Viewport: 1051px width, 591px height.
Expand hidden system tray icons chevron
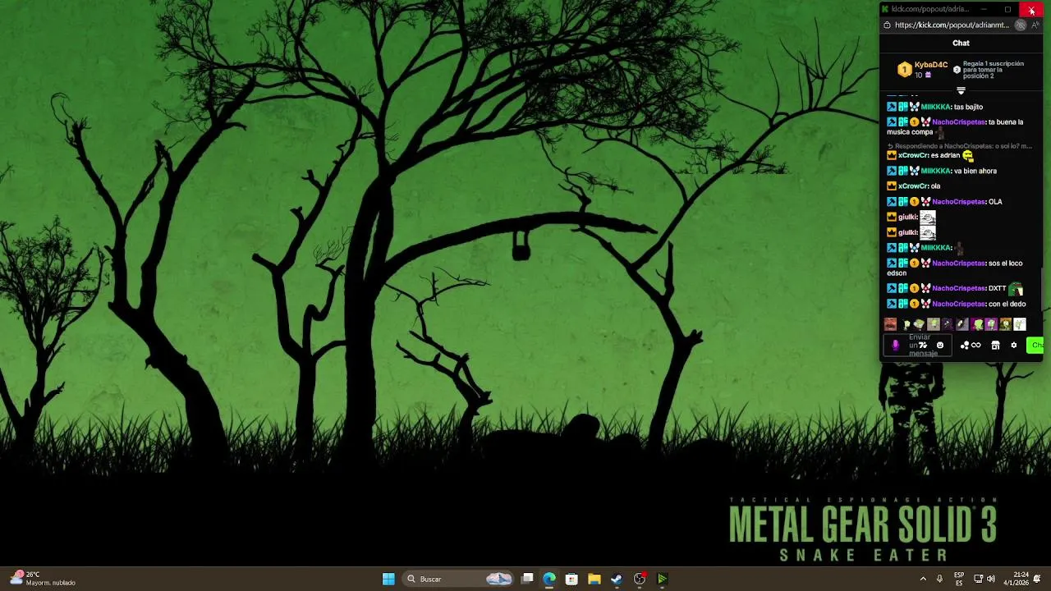(923, 579)
